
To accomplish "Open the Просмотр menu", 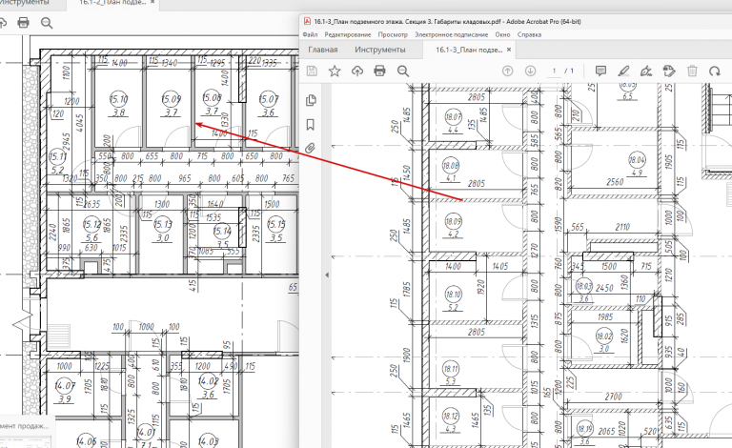I will pyautogui.click(x=393, y=34).
